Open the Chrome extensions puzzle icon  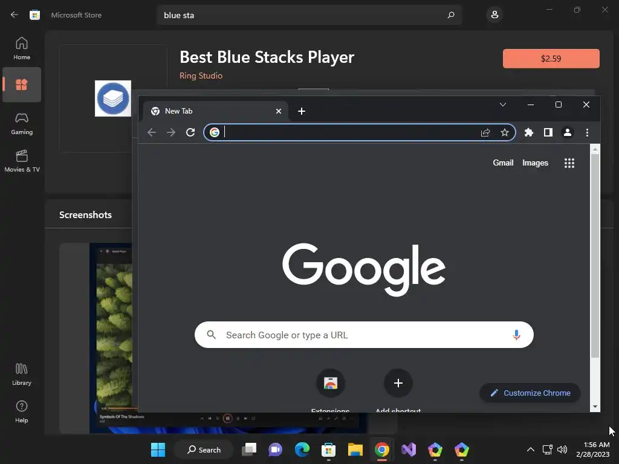pyautogui.click(x=528, y=132)
